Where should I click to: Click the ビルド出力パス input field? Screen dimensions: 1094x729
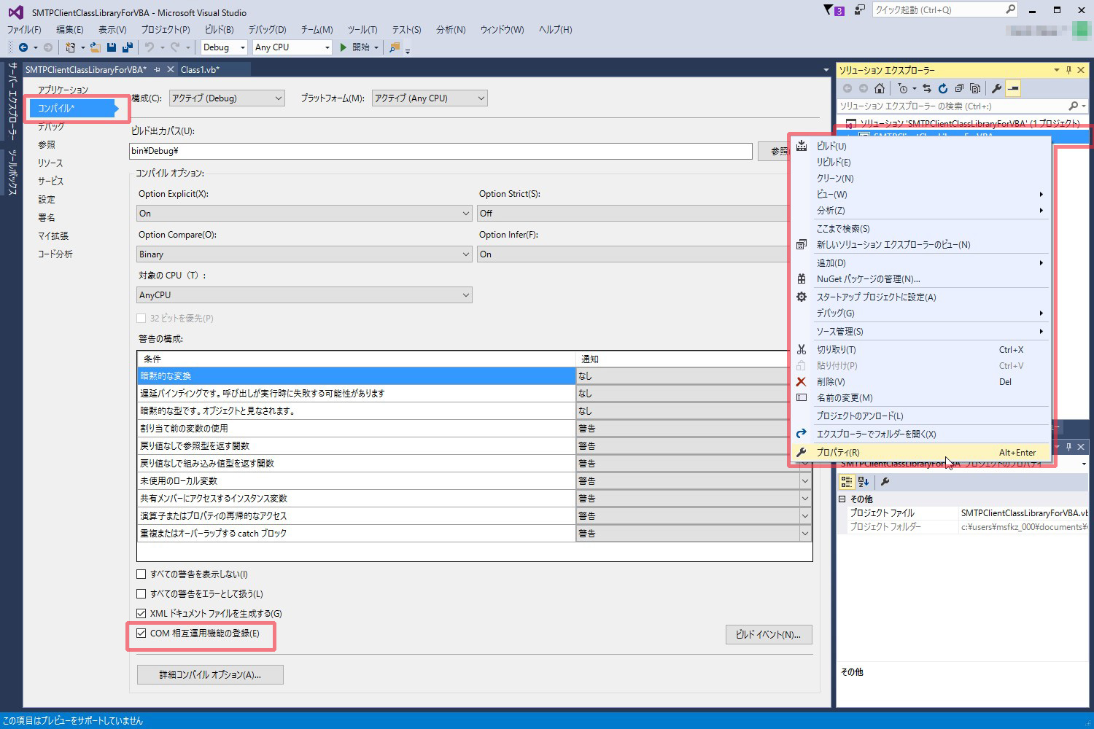[441, 151]
